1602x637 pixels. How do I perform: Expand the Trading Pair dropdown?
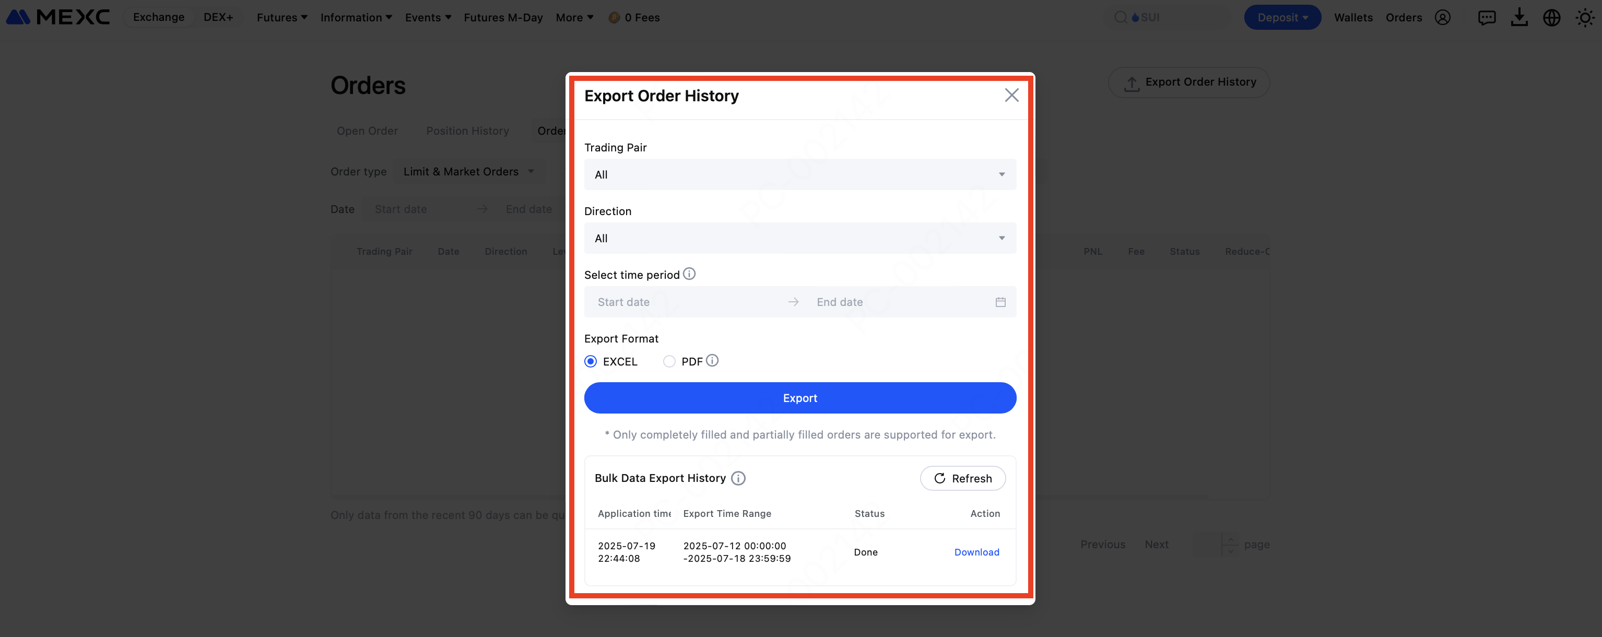click(800, 174)
